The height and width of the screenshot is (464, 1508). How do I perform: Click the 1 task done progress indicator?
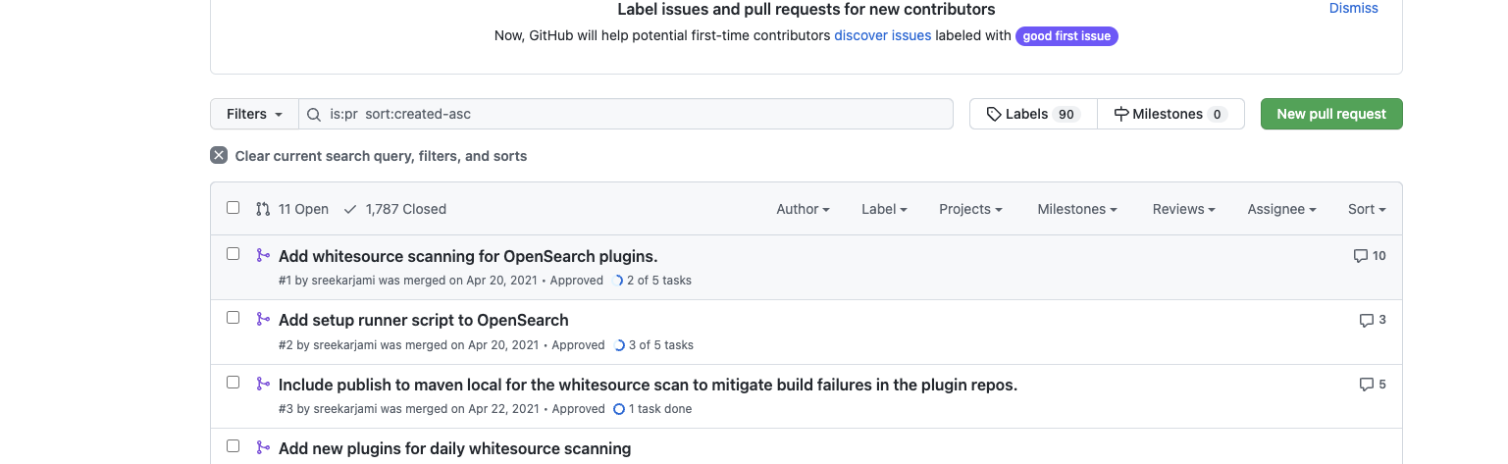click(x=652, y=409)
